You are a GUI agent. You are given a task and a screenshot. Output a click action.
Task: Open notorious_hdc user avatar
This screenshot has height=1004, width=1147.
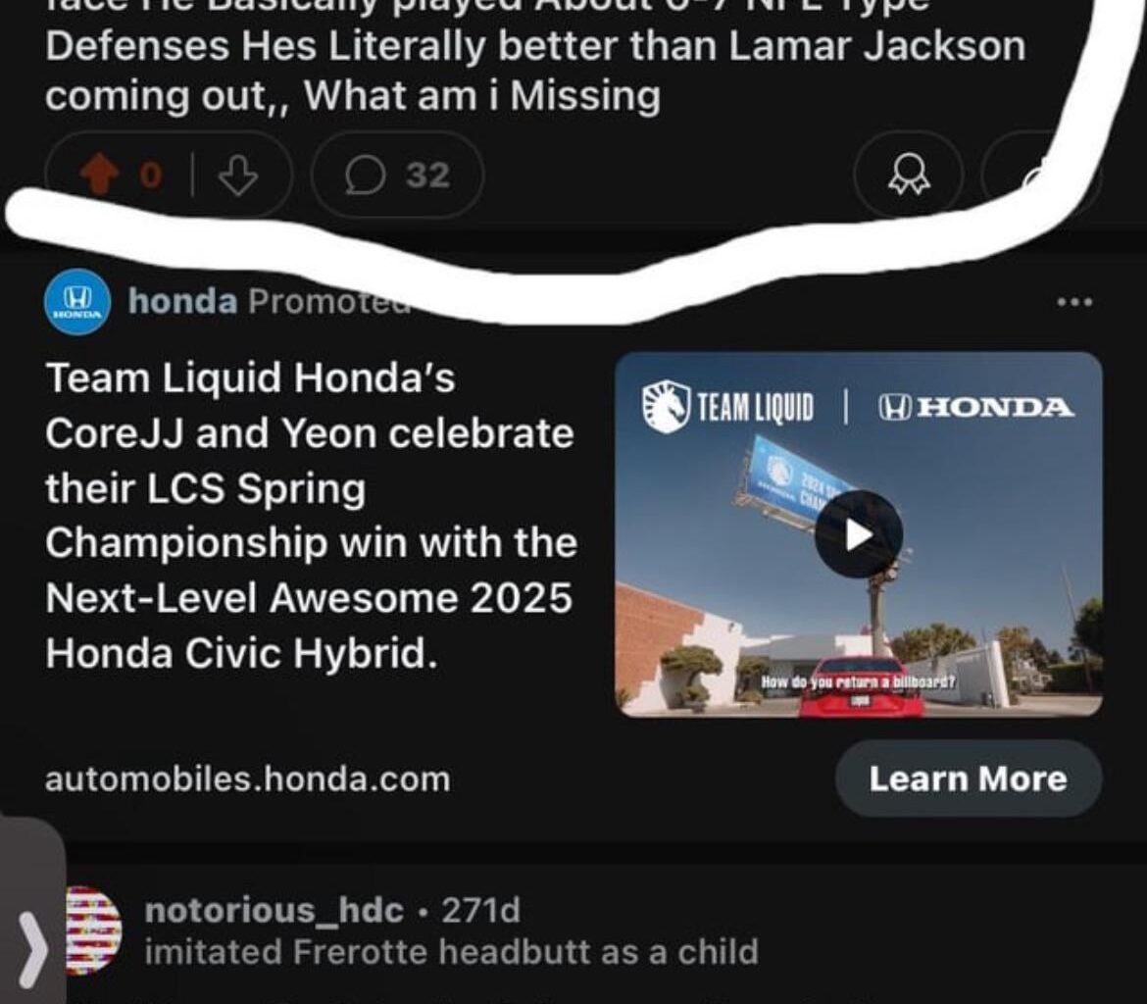point(94,930)
